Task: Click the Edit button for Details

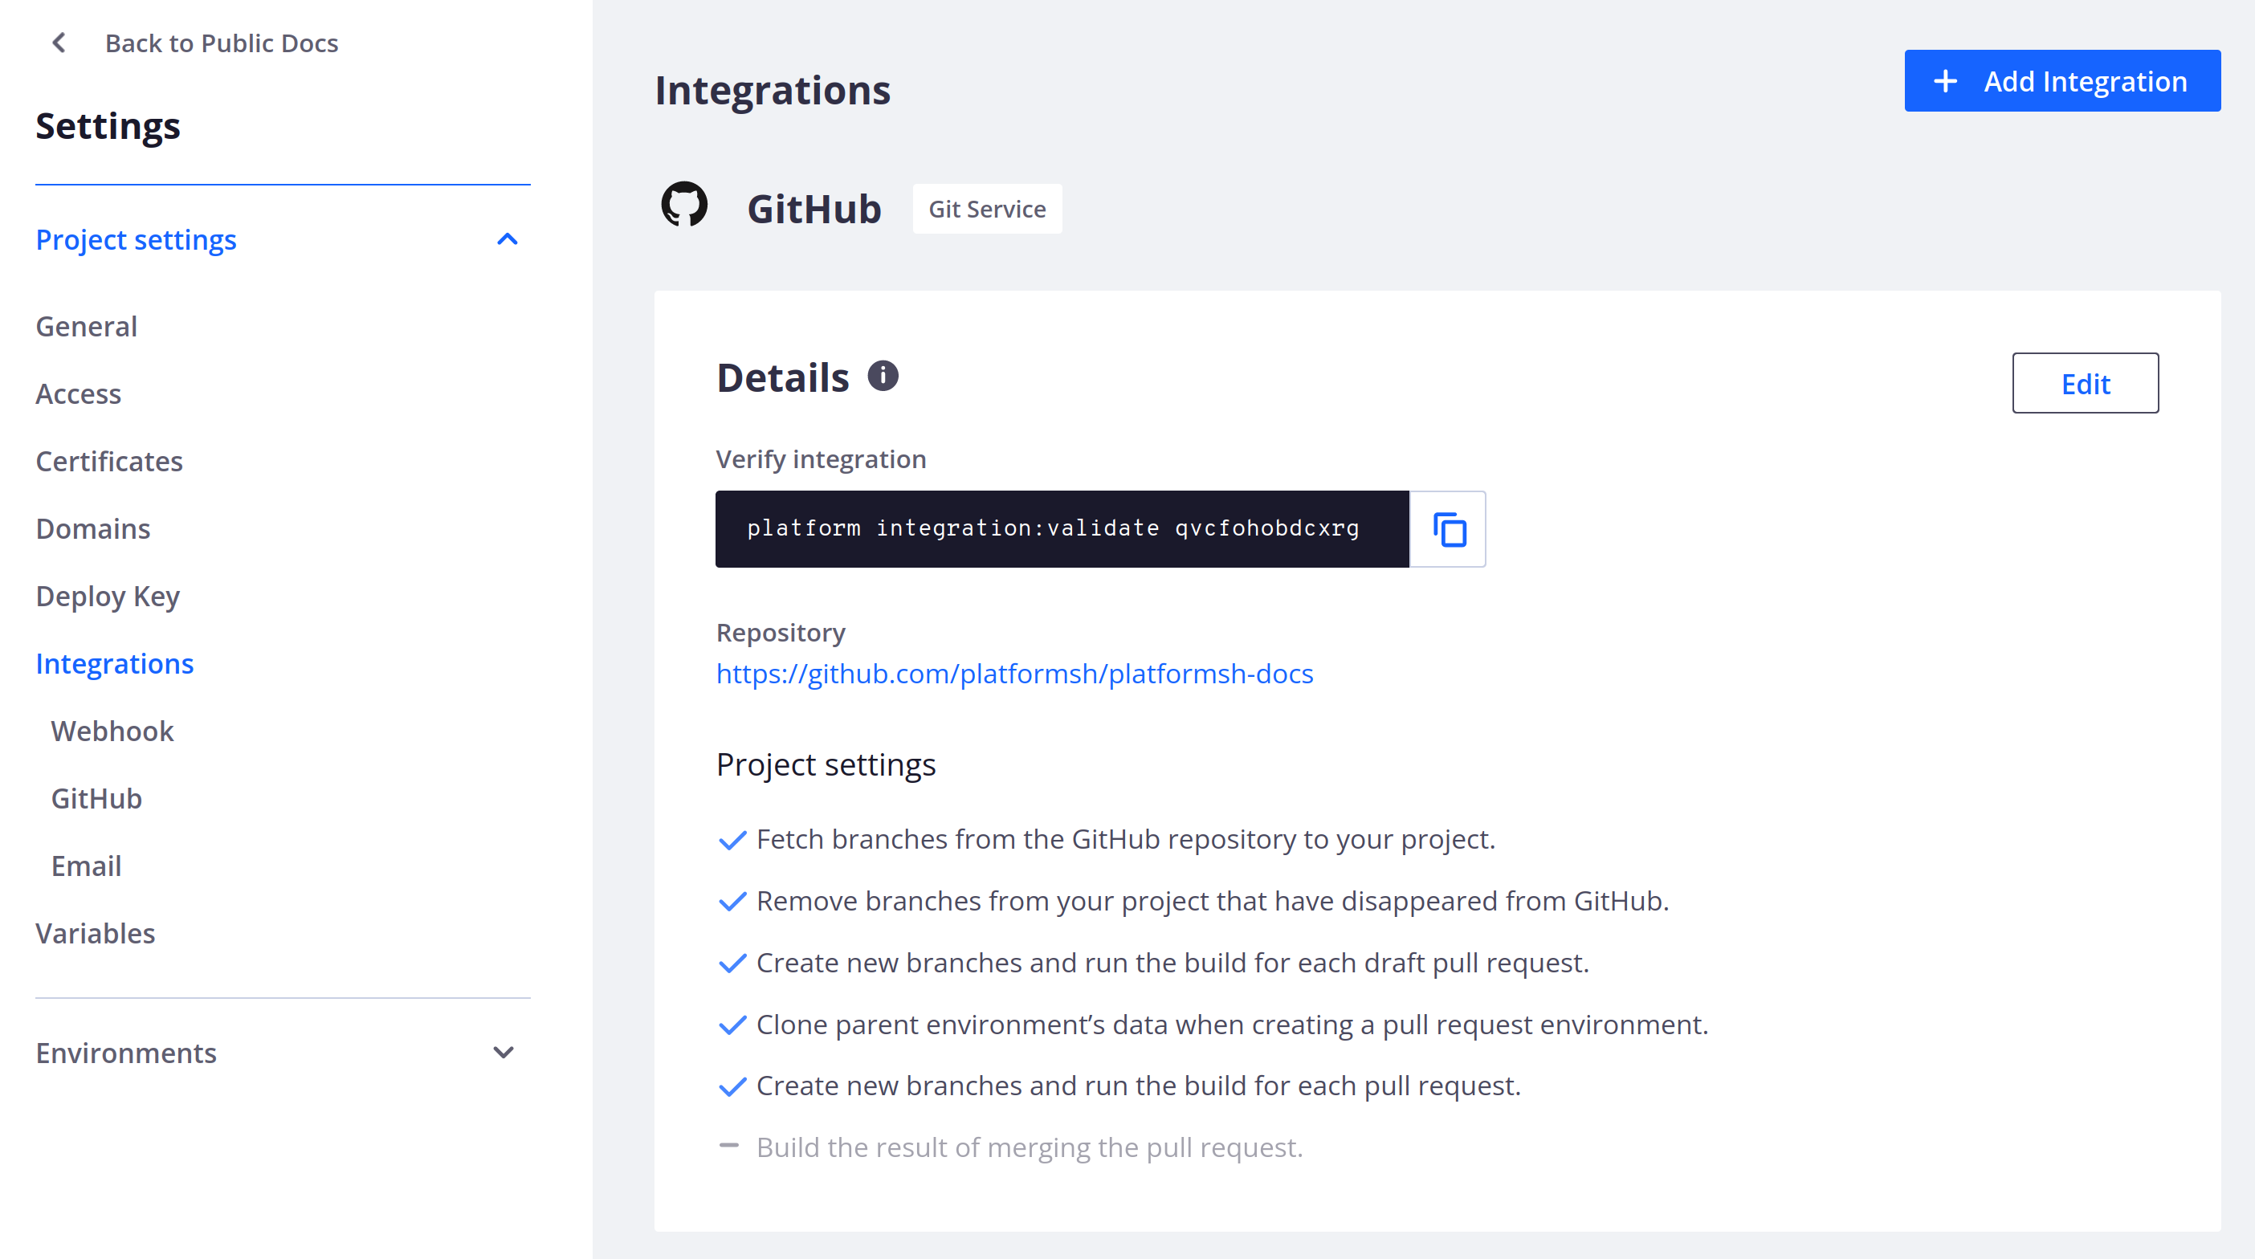Action: [x=2086, y=382]
